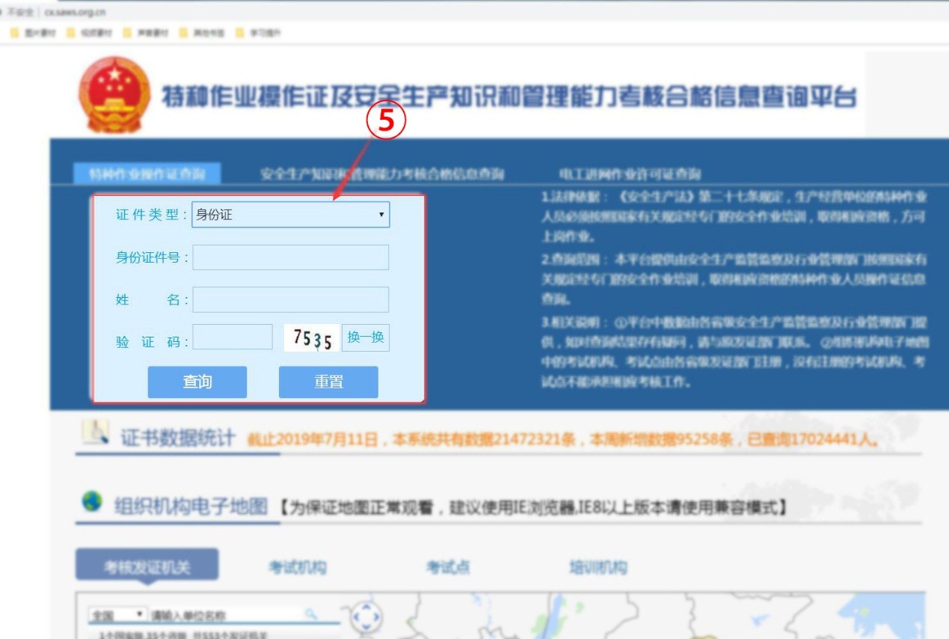Image resolution: width=949 pixels, height=639 pixels.
Task: Switch to 培训机构 map tab
Action: (598, 567)
